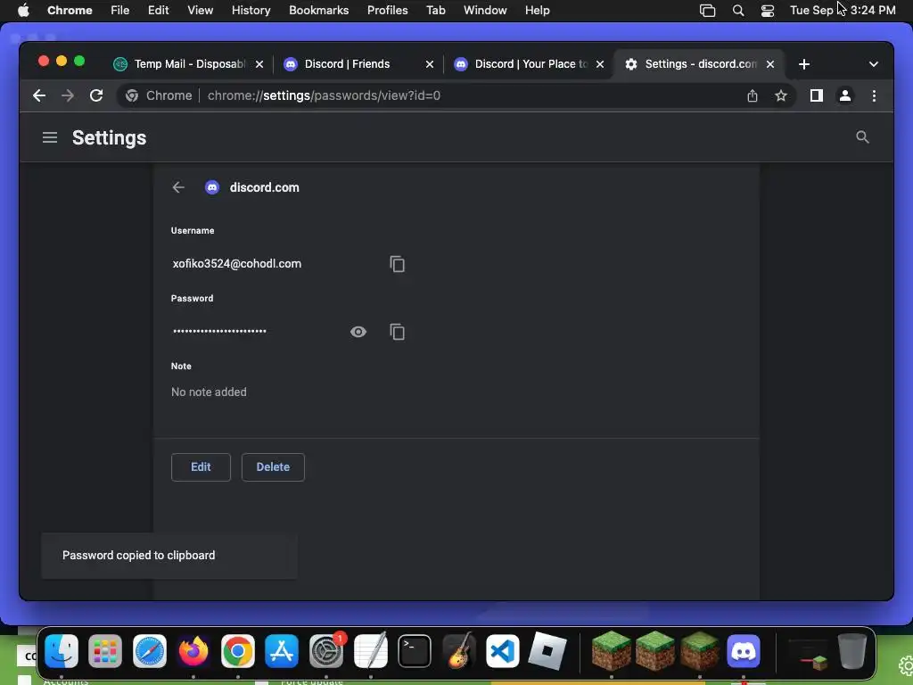
Task: Launch Roblox from the Dock
Action: 547,650
